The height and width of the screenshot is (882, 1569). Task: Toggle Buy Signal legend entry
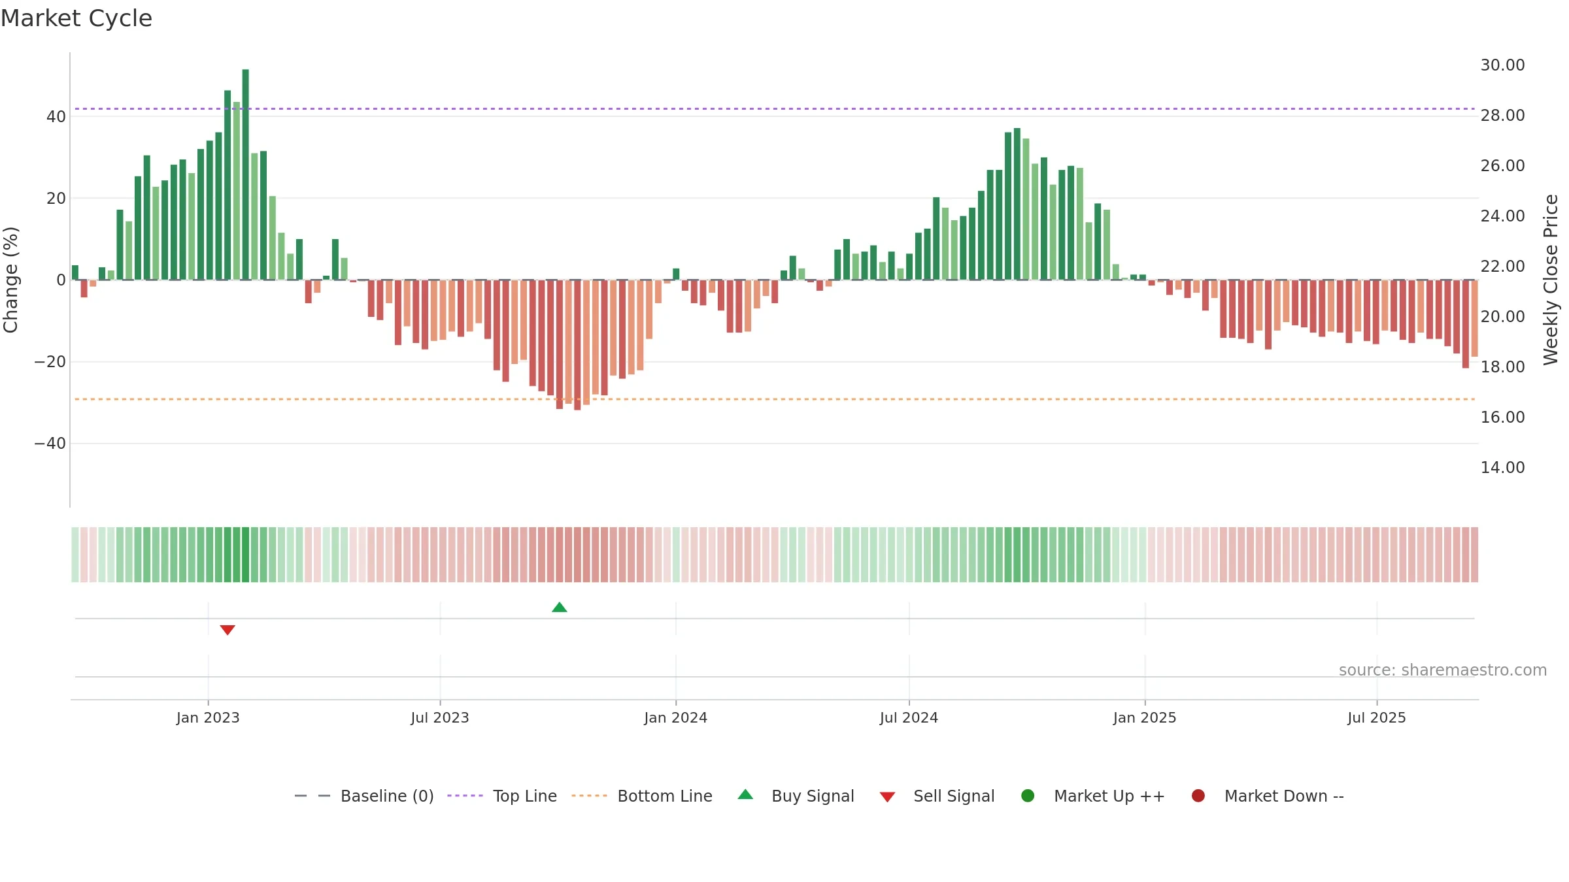click(796, 796)
